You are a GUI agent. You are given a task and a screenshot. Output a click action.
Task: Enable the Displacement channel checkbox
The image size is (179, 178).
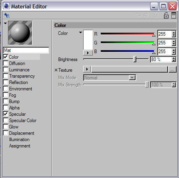coord(6,133)
